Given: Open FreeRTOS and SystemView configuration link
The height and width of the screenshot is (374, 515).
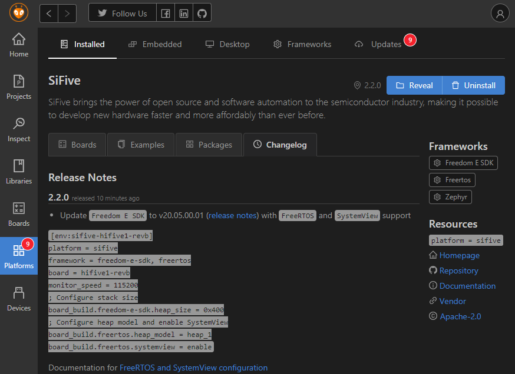Looking at the screenshot, I should click(x=193, y=368).
